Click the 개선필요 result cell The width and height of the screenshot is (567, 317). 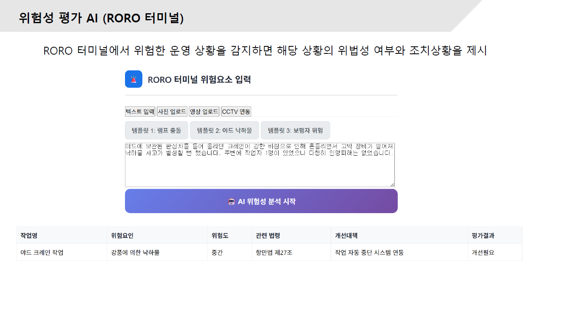click(483, 252)
